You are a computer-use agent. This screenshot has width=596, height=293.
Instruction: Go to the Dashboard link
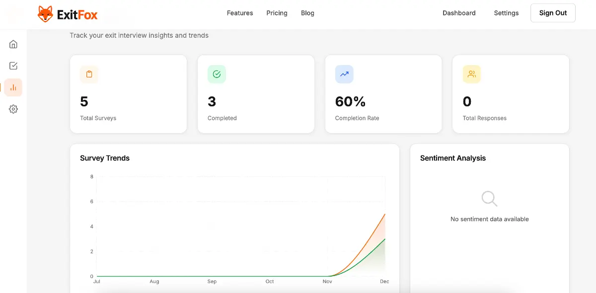click(x=459, y=13)
